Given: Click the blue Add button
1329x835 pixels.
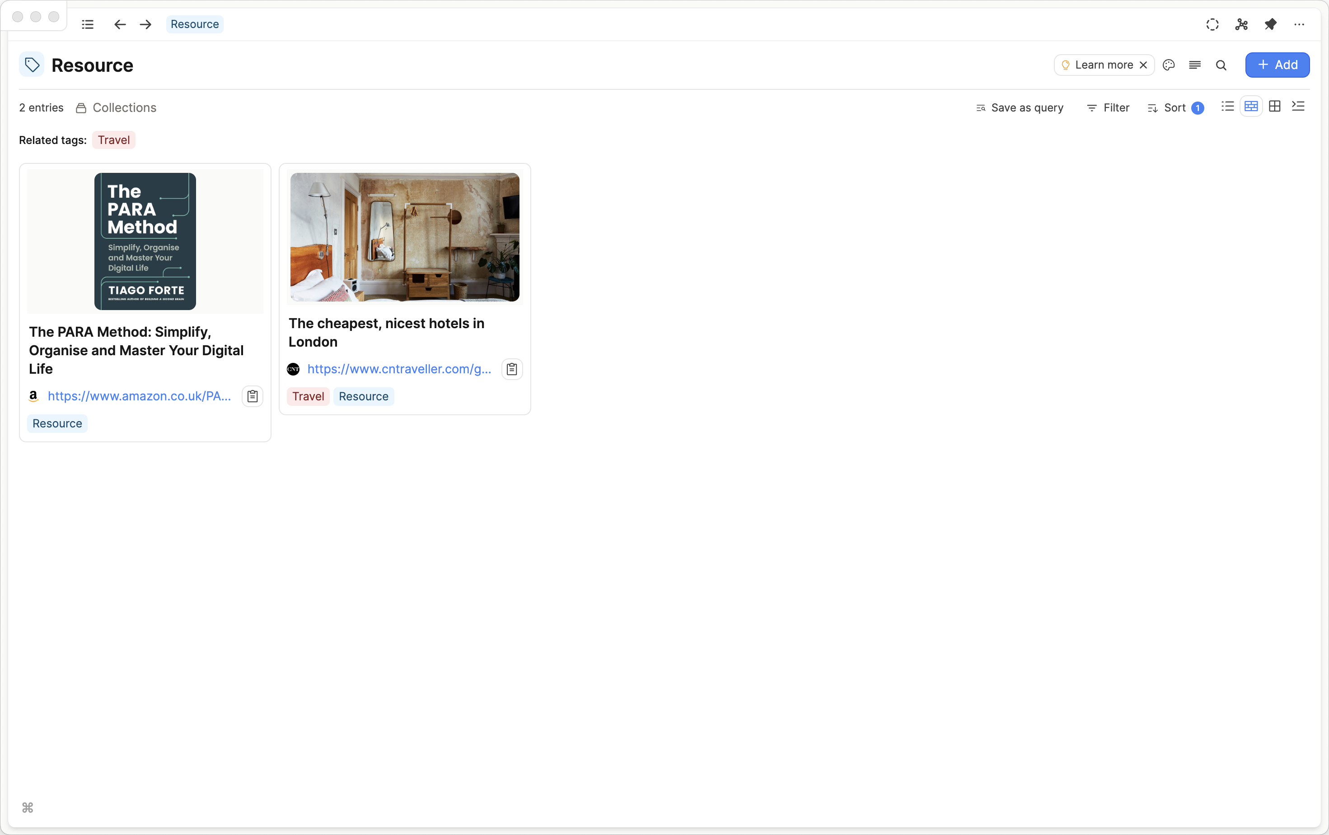Looking at the screenshot, I should (1277, 65).
